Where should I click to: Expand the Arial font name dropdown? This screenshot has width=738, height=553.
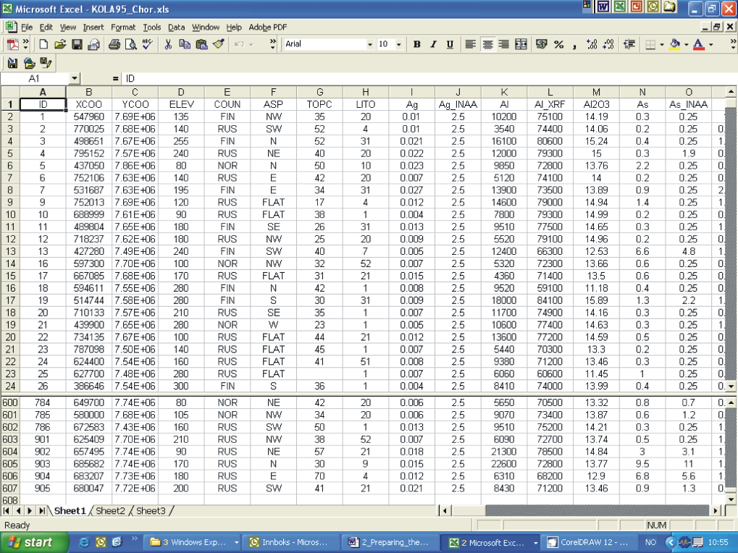click(370, 44)
